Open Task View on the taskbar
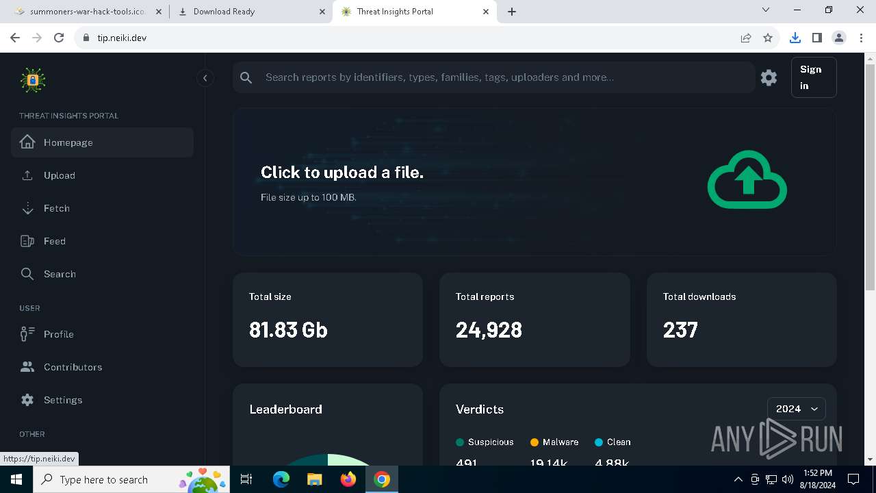The image size is (876, 493). click(247, 479)
